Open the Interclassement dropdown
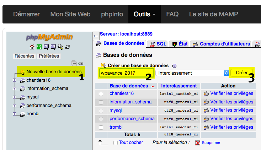Viewport: 261px width, 150px height. [192, 73]
